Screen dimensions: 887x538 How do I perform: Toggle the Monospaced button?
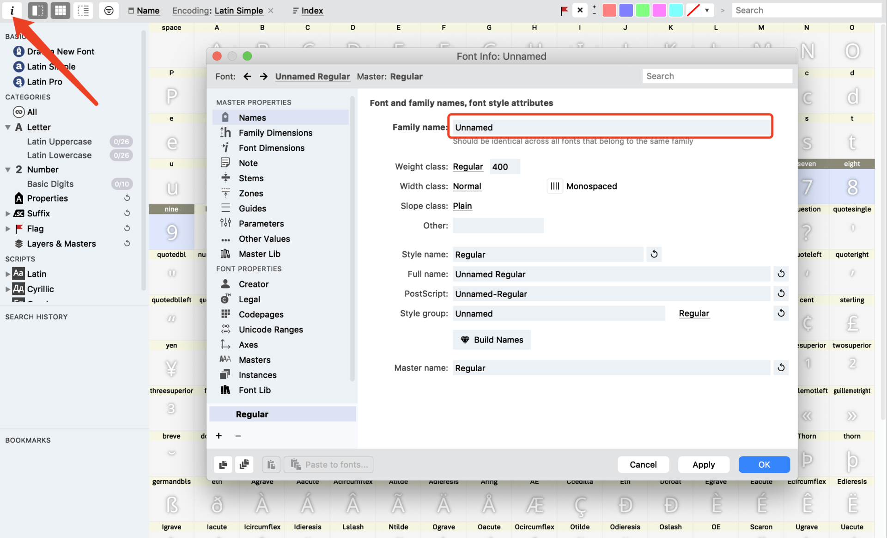(x=555, y=186)
